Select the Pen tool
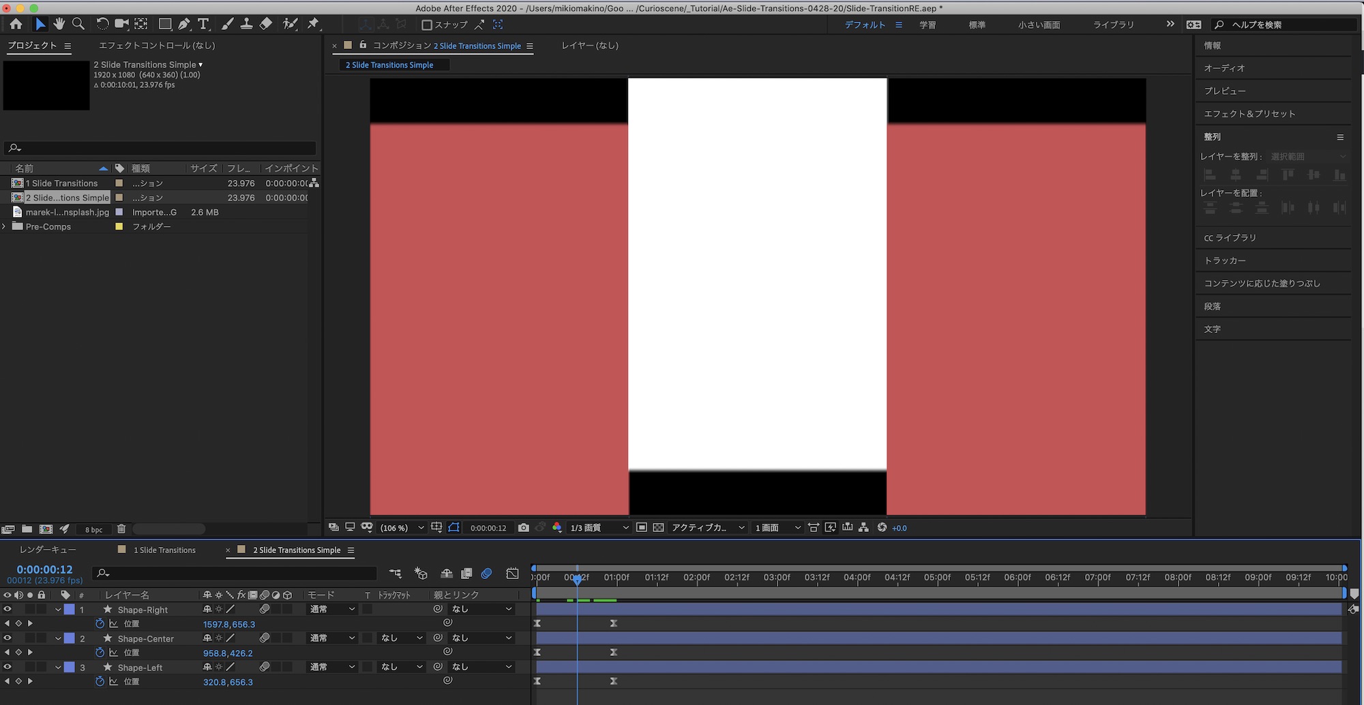Screen dimensions: 1364x705 point(184,24)
